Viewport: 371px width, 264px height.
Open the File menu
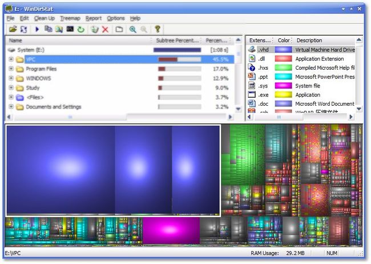(x=10, y=18)
